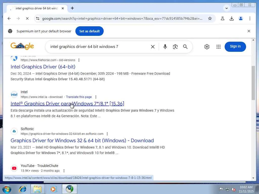The image size is (259, 194).
Task: Start voice search with microphone icon
Action: (165, 47)
